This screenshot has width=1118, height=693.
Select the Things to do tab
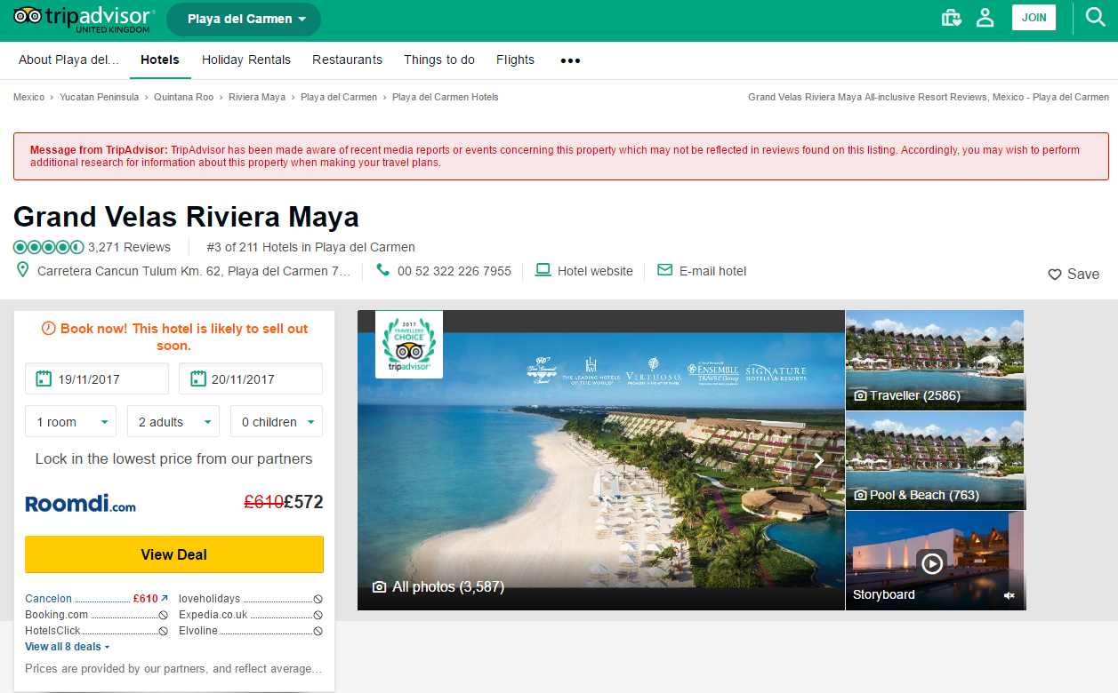439,60
